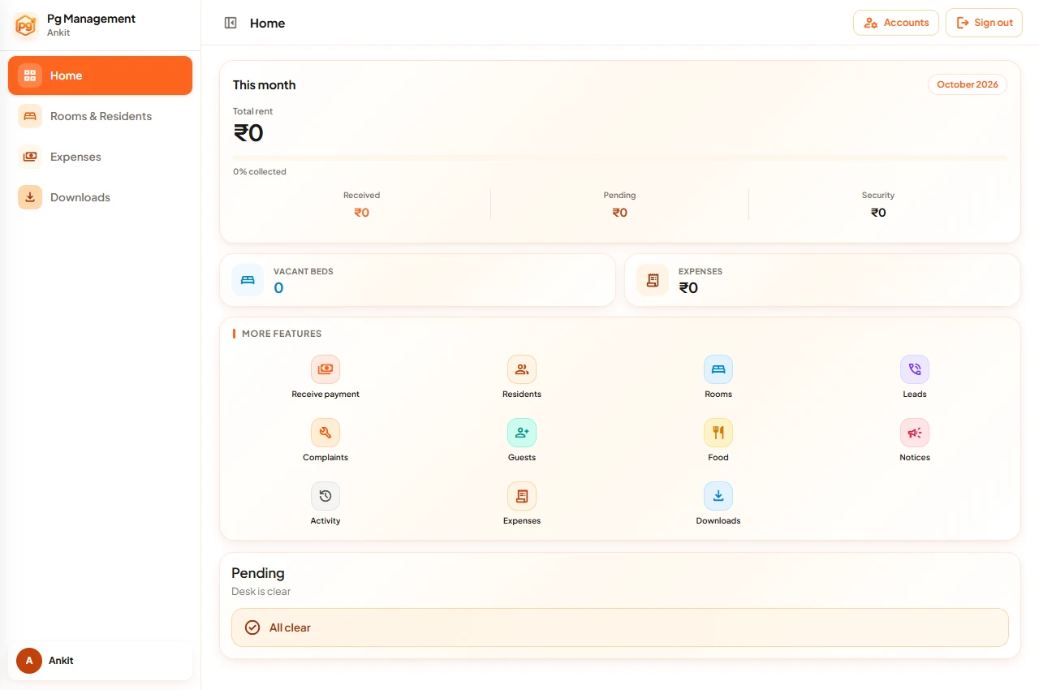Open the Complaints feature icon
Viewport: 1039px width, 690px height.
(x=325, y=433)
